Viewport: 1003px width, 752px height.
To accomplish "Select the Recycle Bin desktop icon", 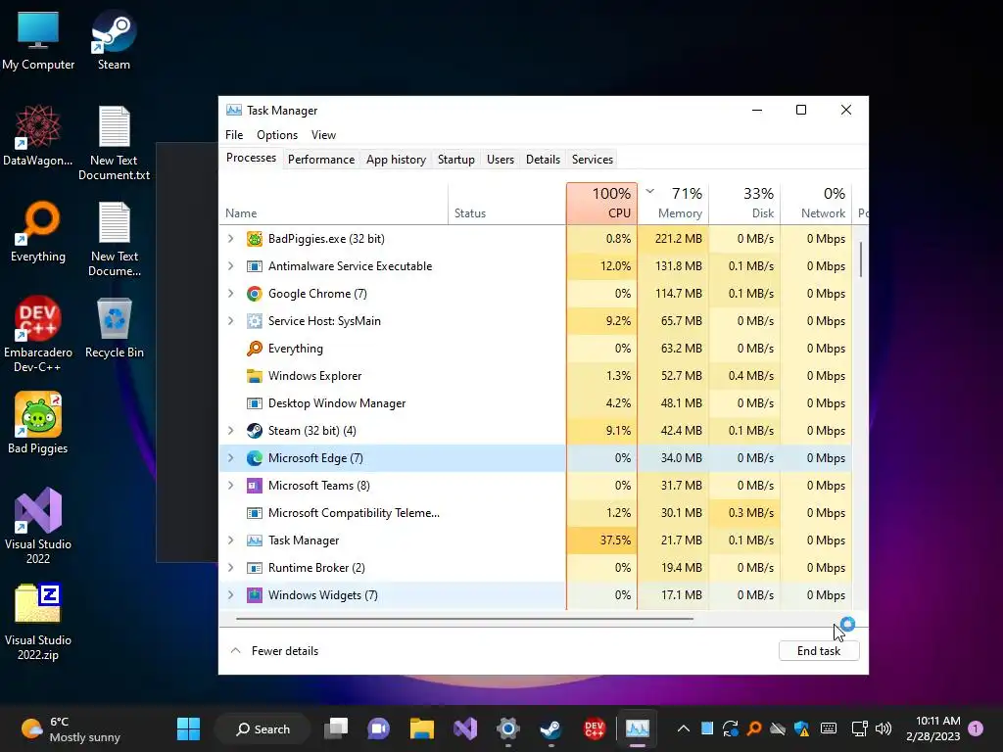I will pos(115,327).
